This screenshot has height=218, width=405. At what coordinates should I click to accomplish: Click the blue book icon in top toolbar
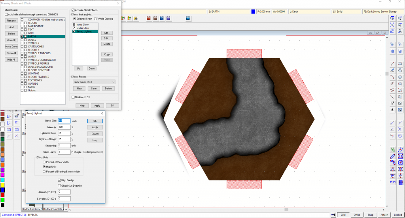click(x=162, y=18)
